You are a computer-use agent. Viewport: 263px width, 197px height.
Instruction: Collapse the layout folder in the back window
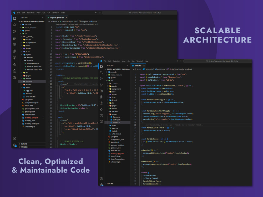pos(22,55)
